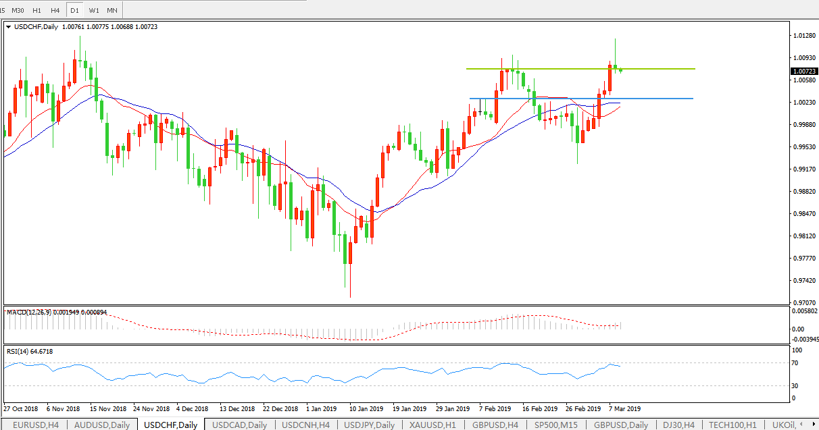
Task: Open the USDCAD,Daily chart tab
Action: (x=239, y=425)
